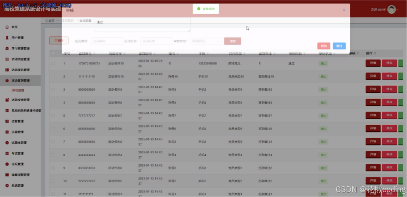Open 活动信息管理 in the sidebar
407x197 pixels.
coord(21,59)
